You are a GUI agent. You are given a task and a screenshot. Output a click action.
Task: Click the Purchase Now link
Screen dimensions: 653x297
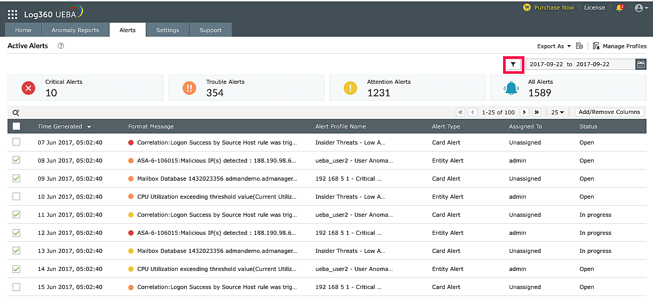[554, 7]
